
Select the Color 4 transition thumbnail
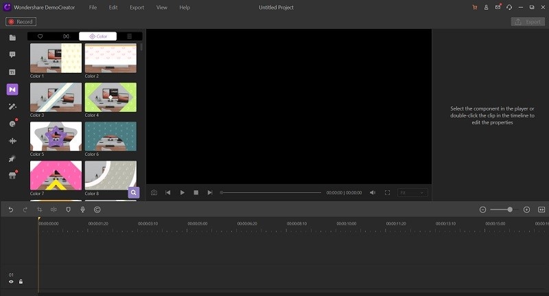click(110, 98)
